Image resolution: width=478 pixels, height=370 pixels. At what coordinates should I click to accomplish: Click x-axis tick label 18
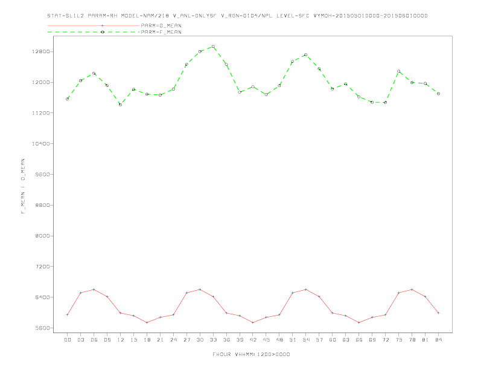[x=147, y=340]
